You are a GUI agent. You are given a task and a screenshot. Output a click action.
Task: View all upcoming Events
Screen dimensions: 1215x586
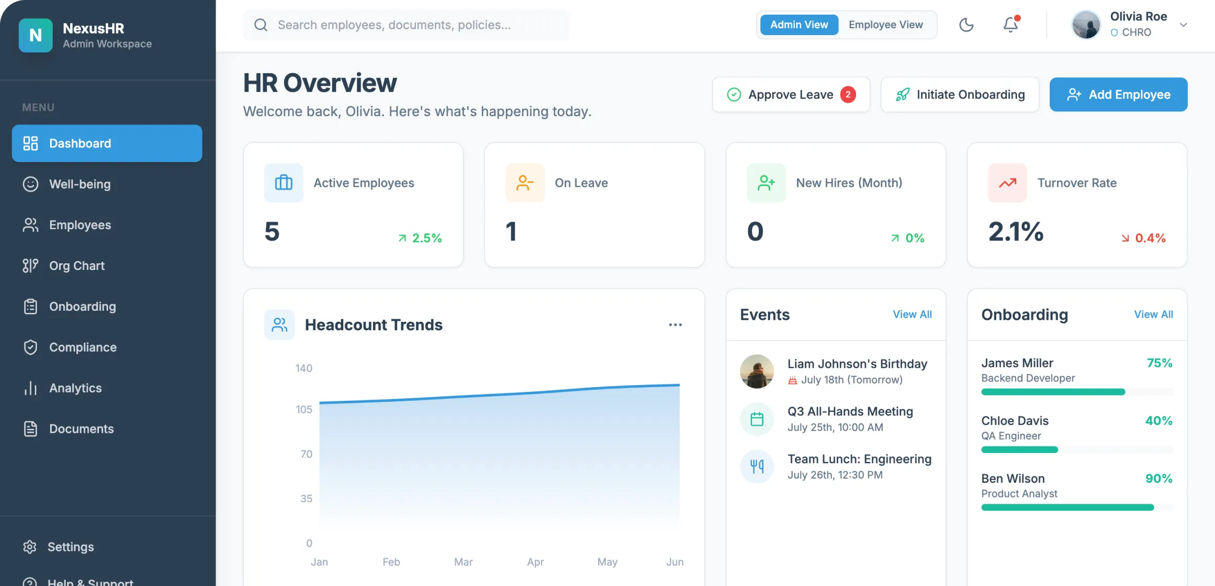pyautogui.click(x=912, y=314)
